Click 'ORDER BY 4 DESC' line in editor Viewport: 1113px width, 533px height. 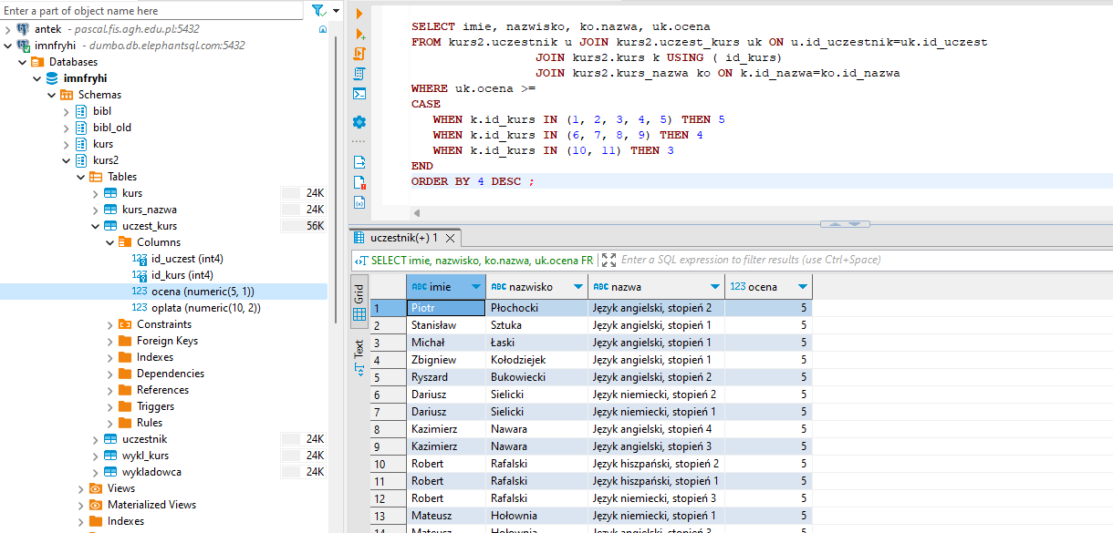point(473,181)
